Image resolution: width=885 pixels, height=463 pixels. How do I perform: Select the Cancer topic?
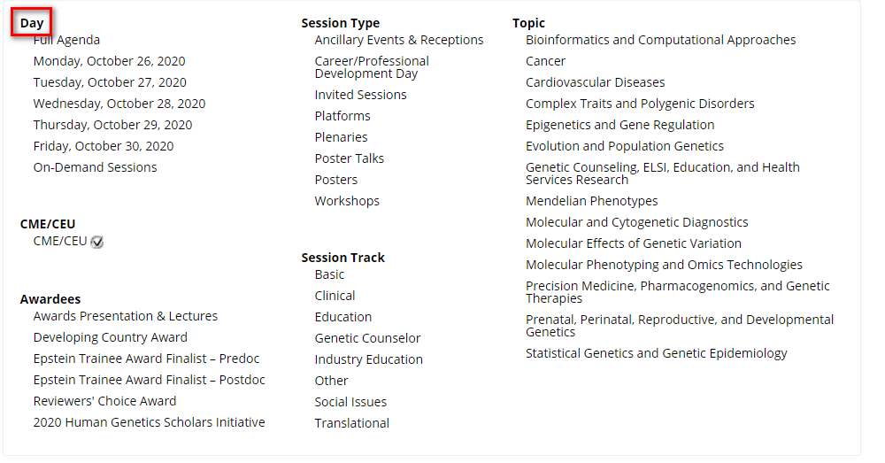click(545, 61)
